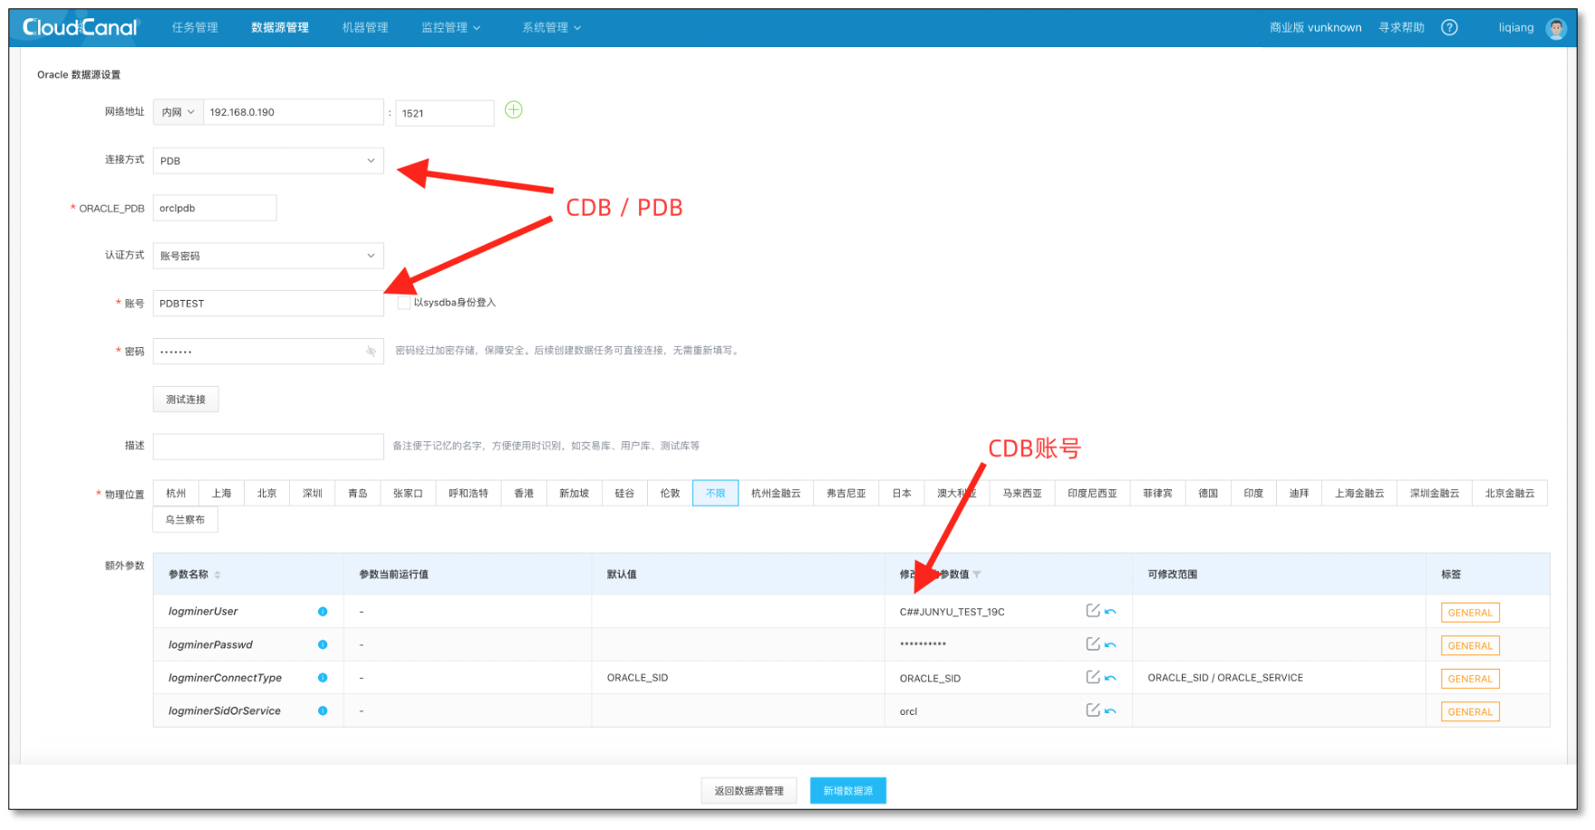Add another network address with plus icon
Viewport: 1595px width, 830px height.
[514, 110]
